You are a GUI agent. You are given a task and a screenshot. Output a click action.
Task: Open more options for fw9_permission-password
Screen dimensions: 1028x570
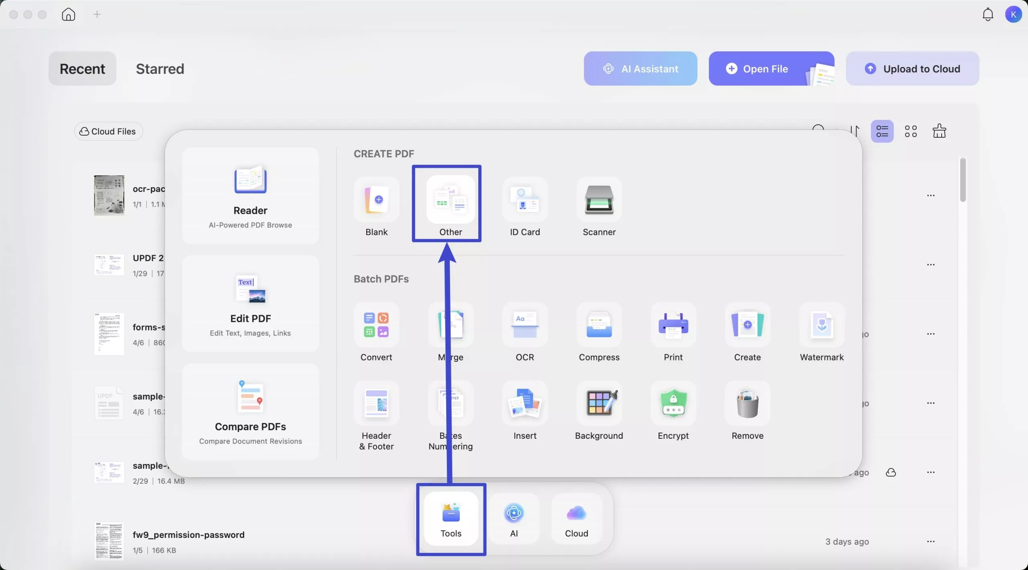coord(930,541)
